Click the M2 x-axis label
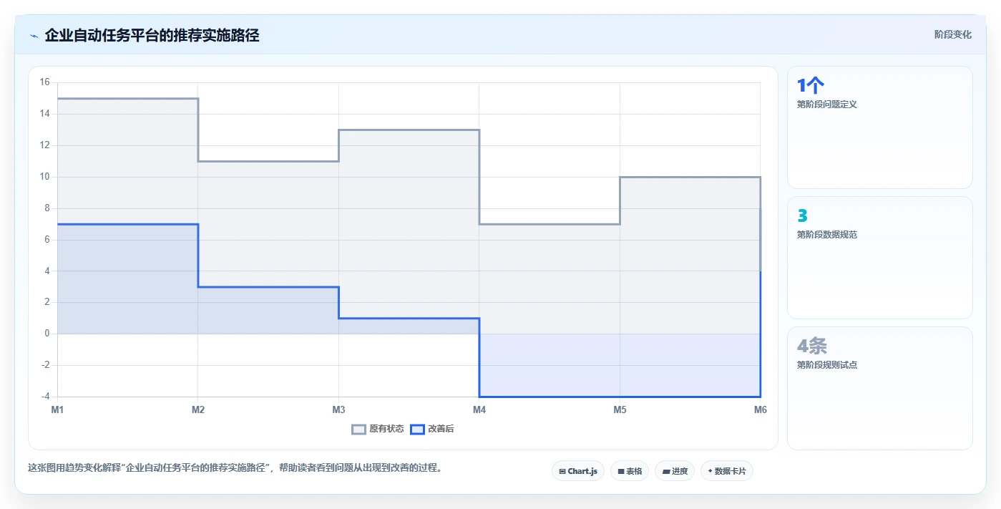Image resolution: width=1001 pixels, height=509 pixels. 198,410
